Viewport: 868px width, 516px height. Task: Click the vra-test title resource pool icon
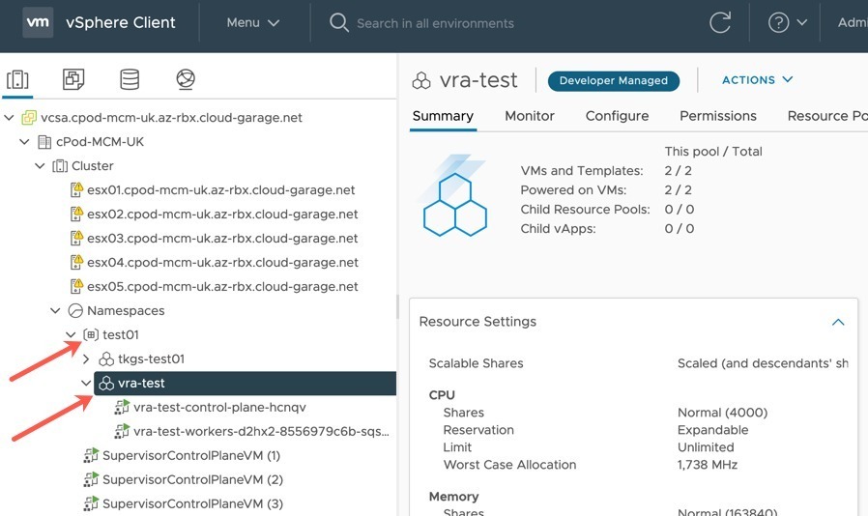tap(421, 81)
